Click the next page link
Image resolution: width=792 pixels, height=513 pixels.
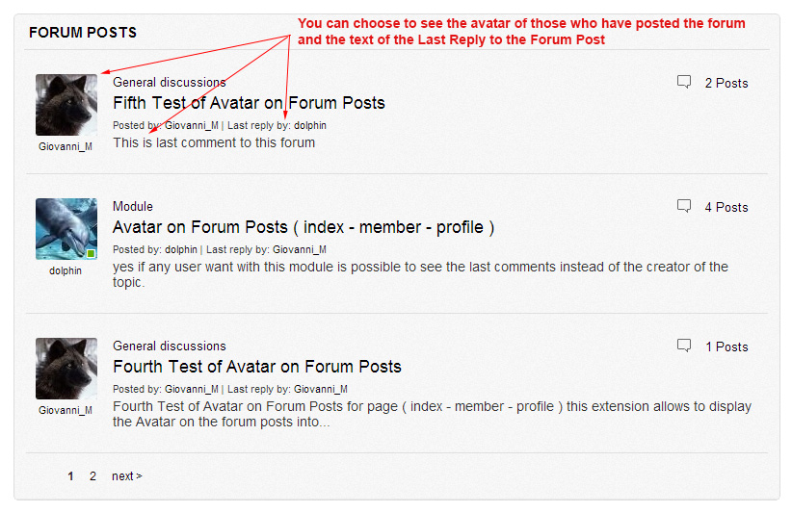click(x=127, y=476)
